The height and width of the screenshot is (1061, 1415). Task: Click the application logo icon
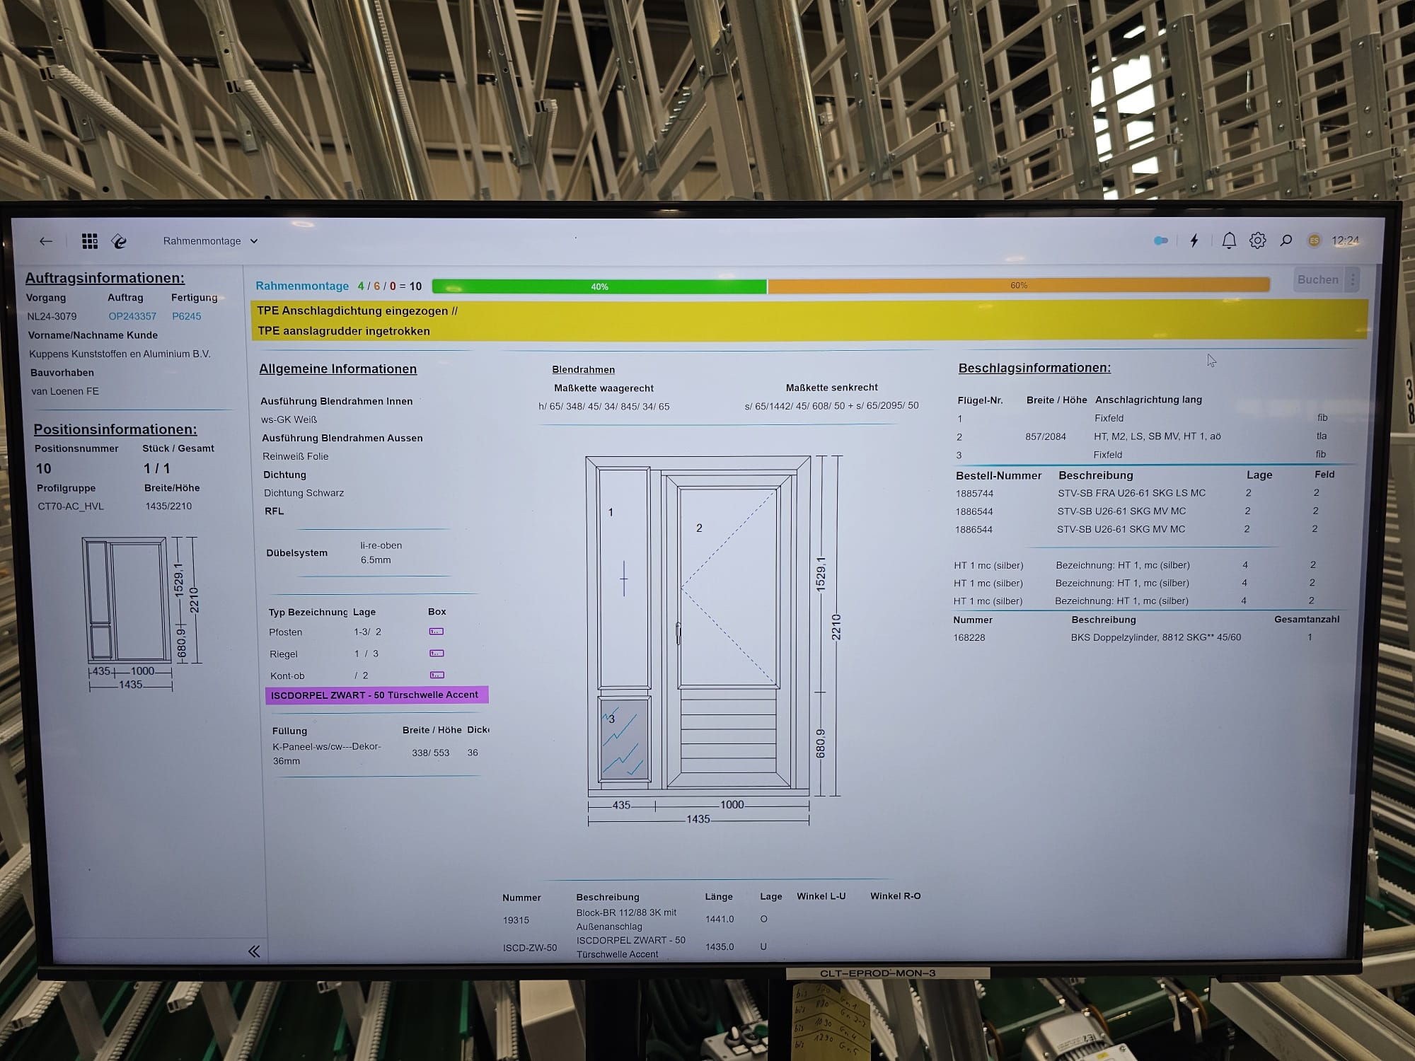pos(119,242)
